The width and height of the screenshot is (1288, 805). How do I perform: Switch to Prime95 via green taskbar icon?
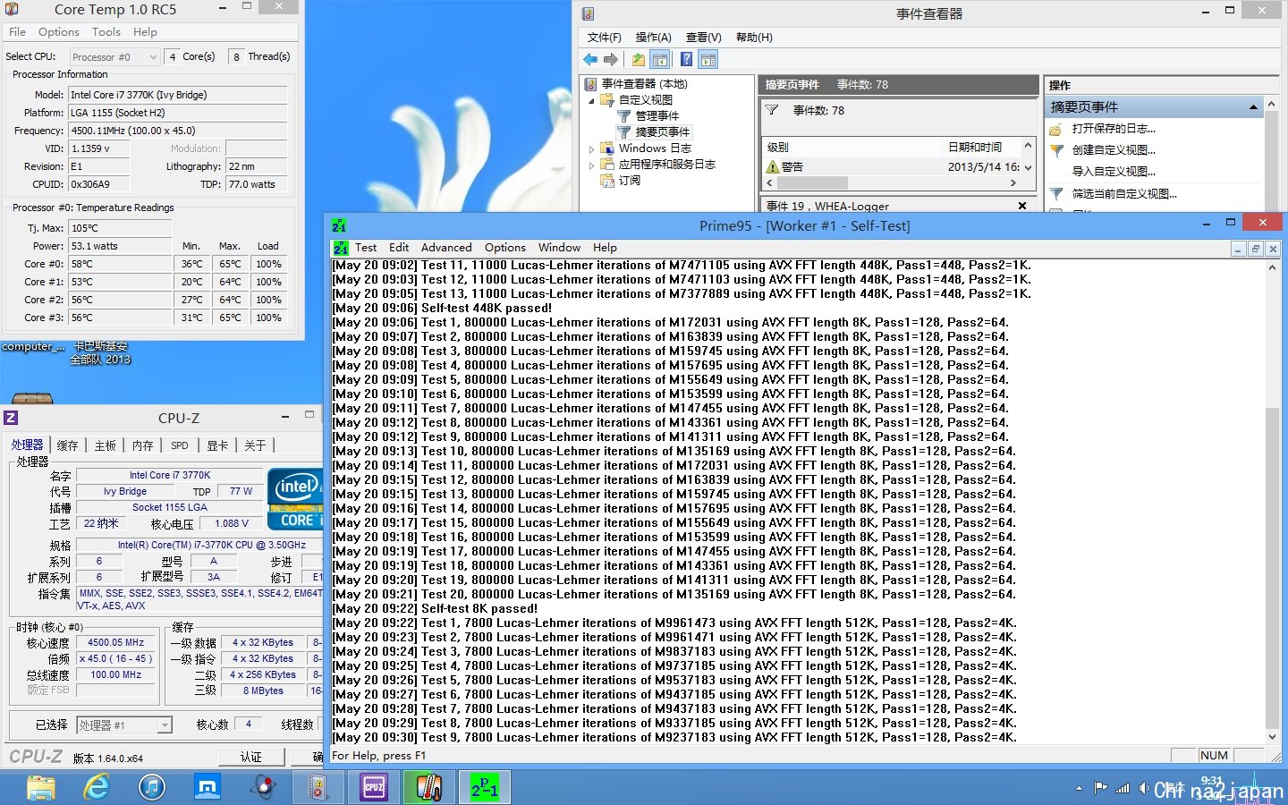[485, 787]
